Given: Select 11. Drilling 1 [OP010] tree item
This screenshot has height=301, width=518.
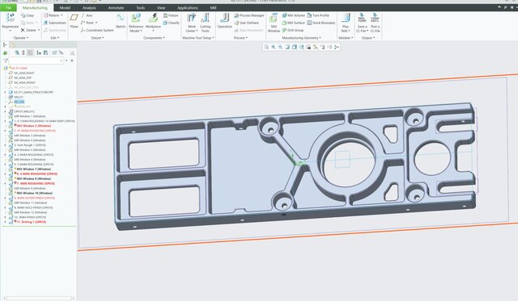Looking at the screenshot, I should coord(32,222).
